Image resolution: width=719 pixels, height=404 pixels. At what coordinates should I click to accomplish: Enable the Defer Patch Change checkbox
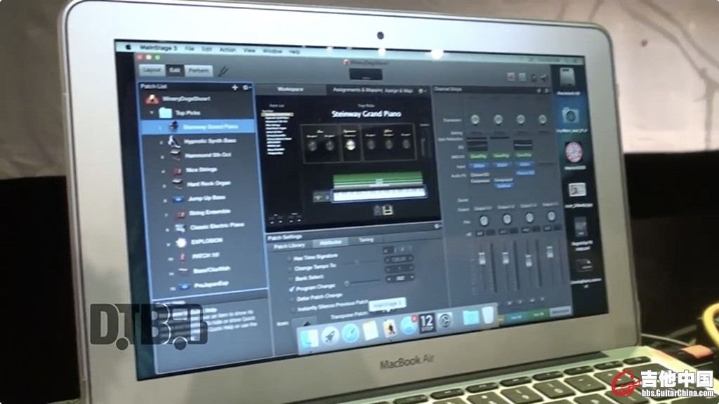click(293, 299)
